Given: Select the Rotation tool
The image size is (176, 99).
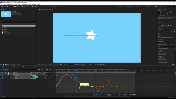Looking at the screenshot, I should click(13, 7).
